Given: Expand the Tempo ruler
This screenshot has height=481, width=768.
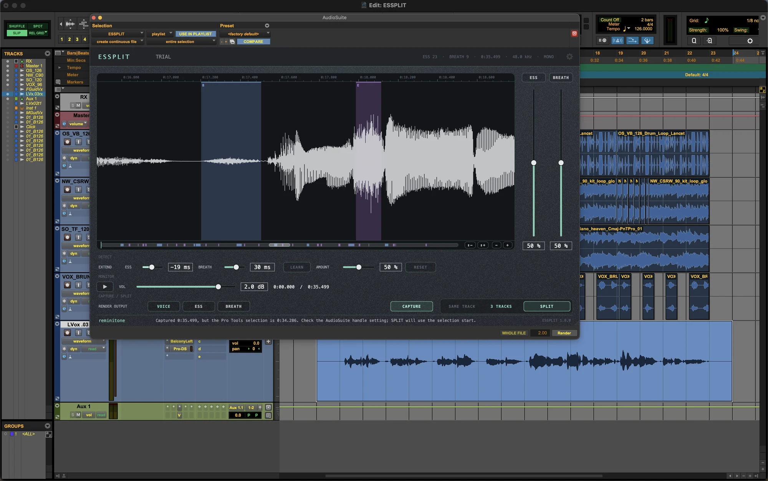Looking at the screenshot, I should [x=60, y=68].
